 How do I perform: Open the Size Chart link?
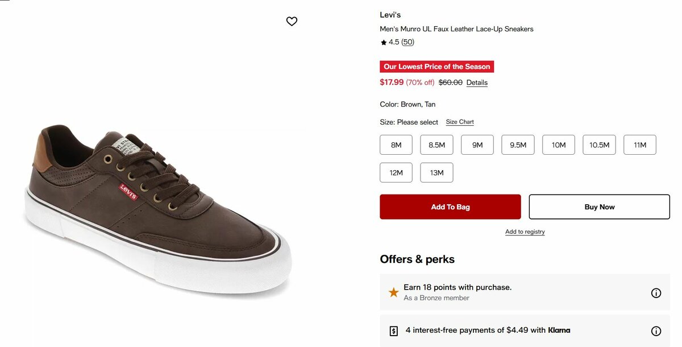(x=460, y=122)
